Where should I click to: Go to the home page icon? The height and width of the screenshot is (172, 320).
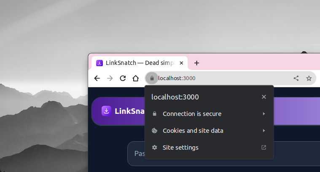(135, 78)
